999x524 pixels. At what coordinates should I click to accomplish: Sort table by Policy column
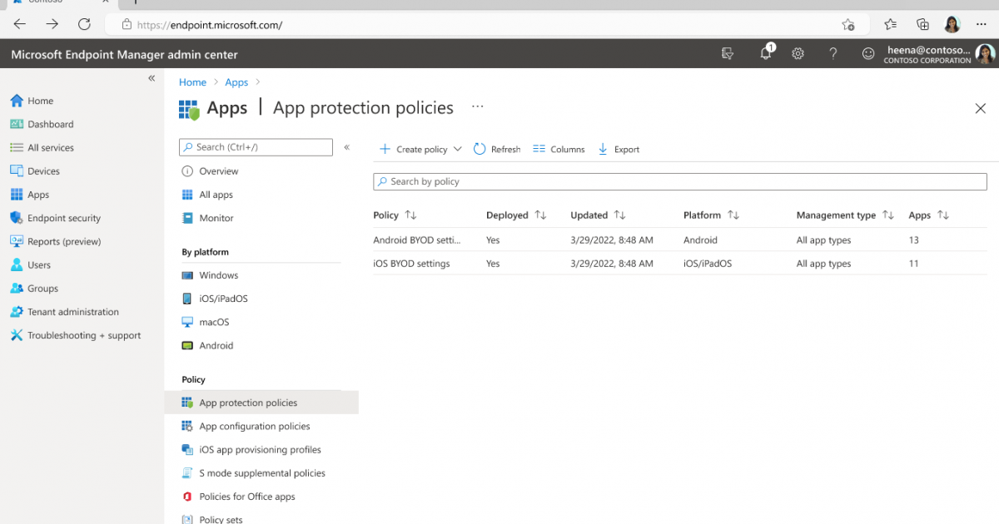410,215
